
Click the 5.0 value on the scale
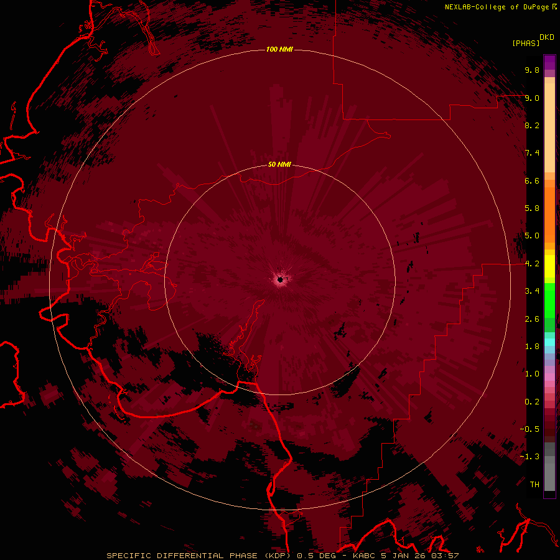click(x=532, y=236)
